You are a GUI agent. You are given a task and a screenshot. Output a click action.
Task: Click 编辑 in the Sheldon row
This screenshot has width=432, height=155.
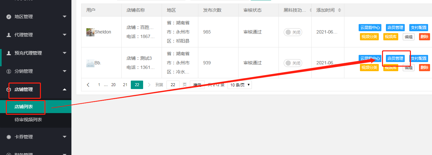click(x=409, y=37)
